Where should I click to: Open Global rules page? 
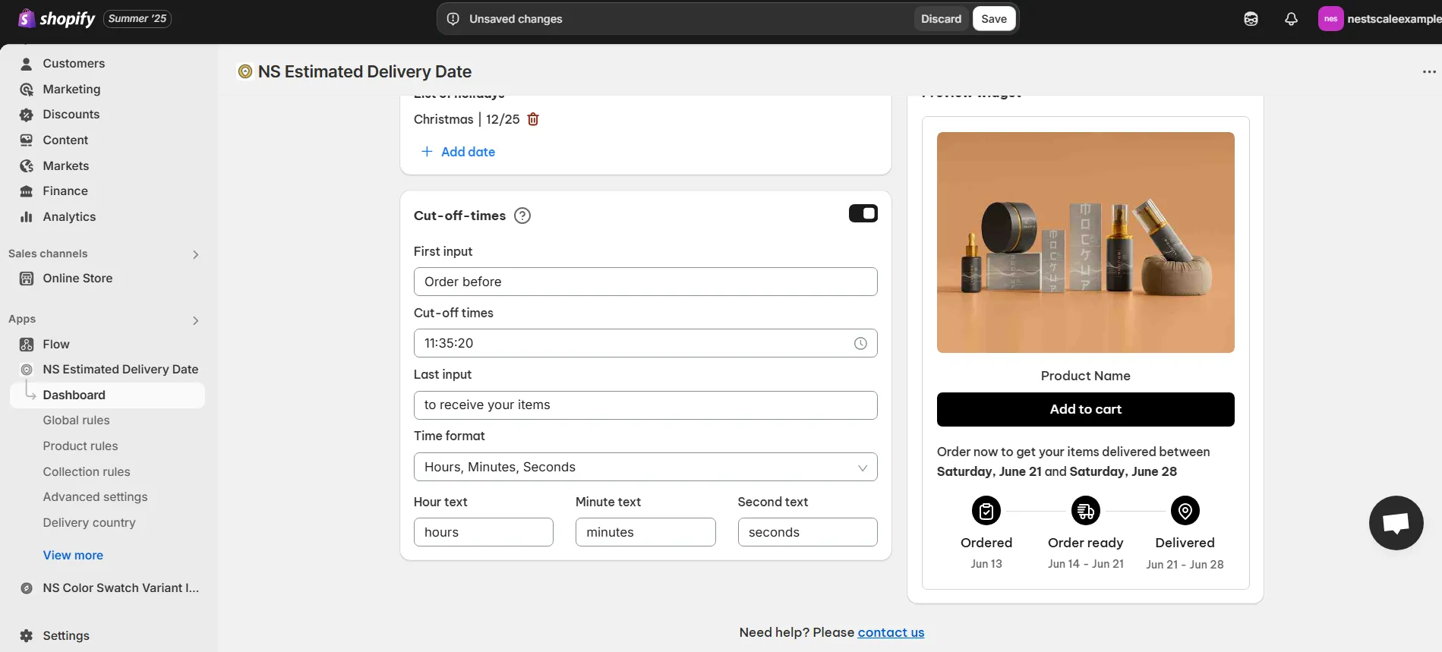(x=76, y=420)
